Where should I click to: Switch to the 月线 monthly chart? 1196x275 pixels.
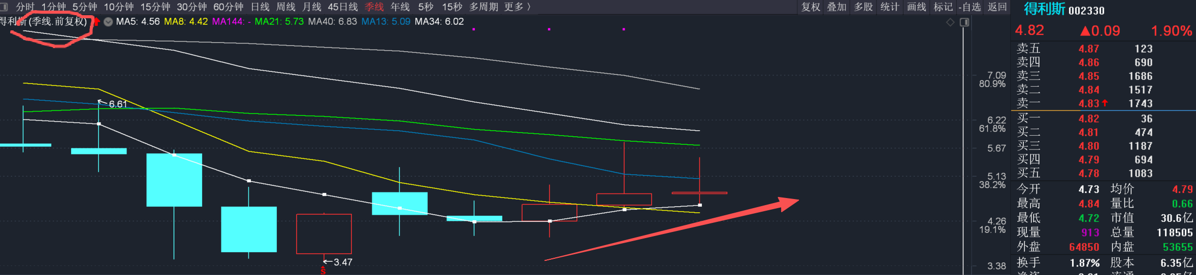coord(311,7)
